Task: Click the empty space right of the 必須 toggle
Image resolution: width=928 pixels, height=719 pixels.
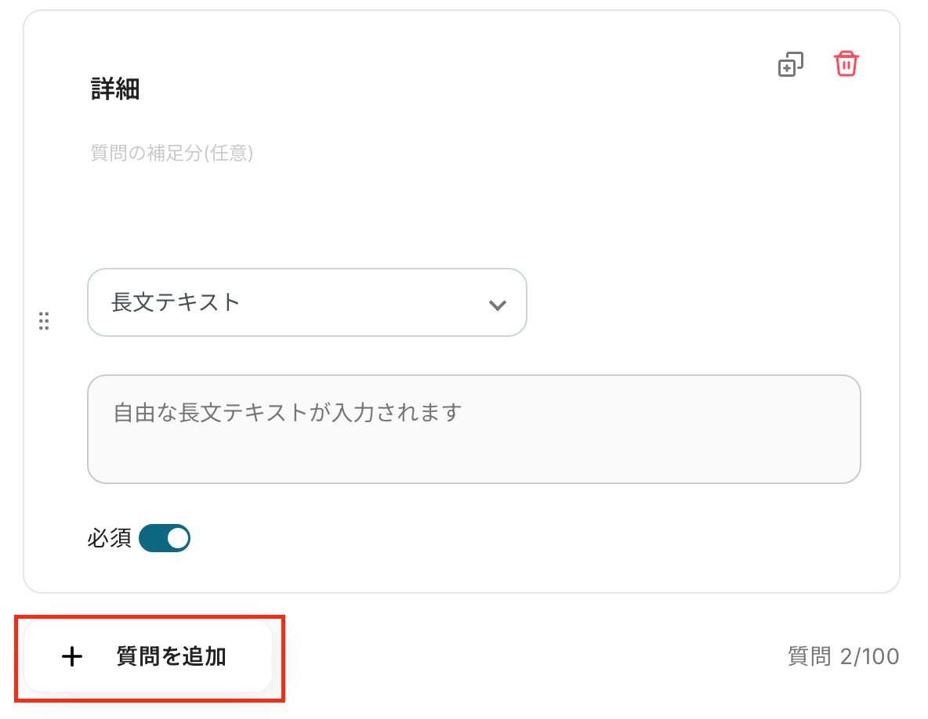Action: pos(509,539)
